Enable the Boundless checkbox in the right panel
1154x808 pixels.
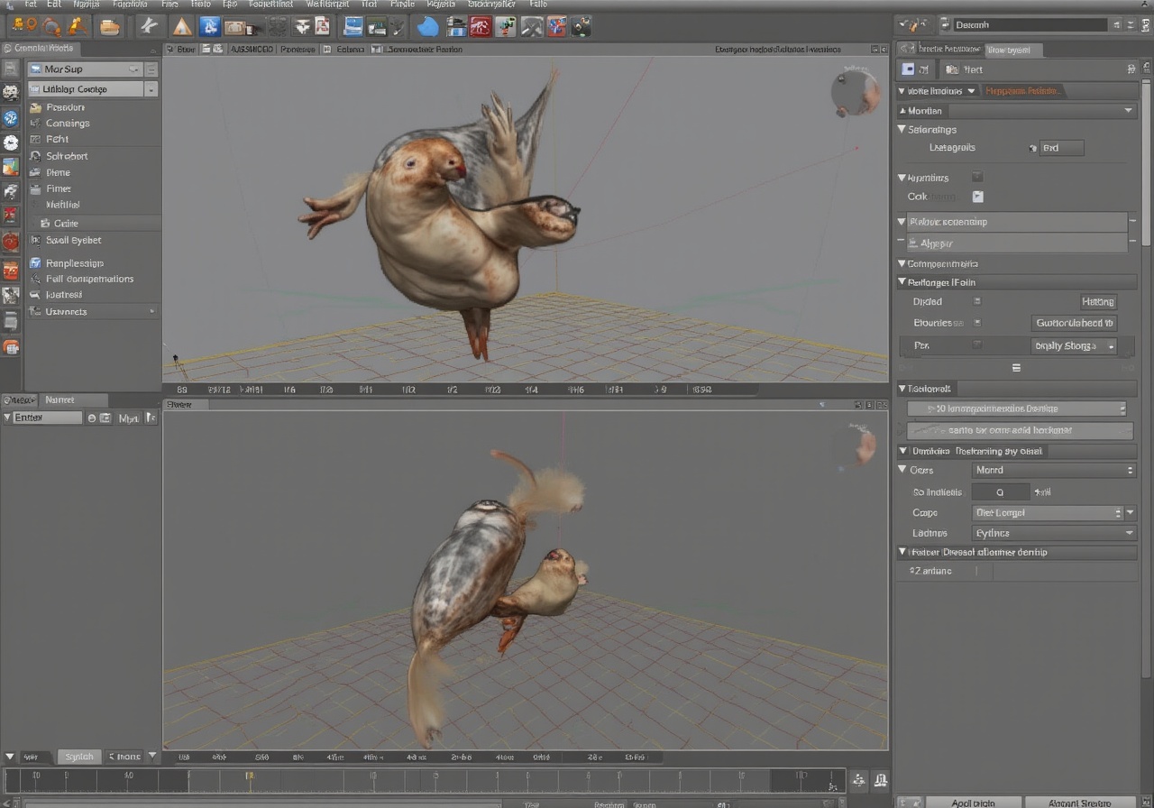[978, 321]
